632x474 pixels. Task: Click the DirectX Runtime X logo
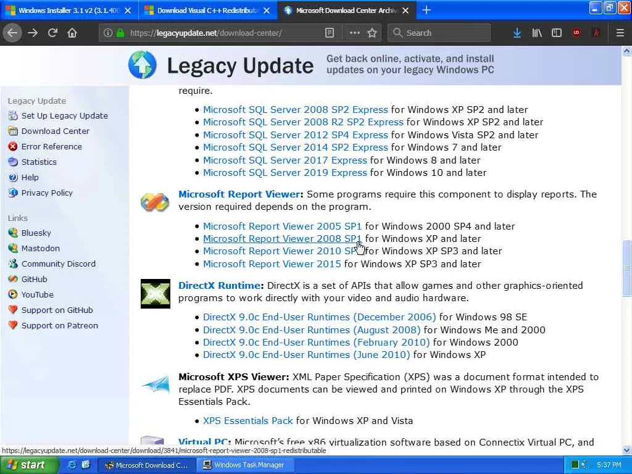point(155,294)
